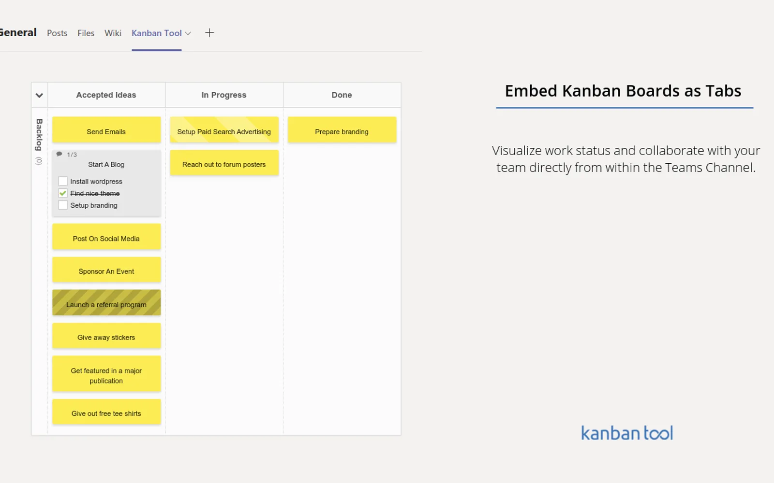Click the General channel name

click(x=18, y=32)
